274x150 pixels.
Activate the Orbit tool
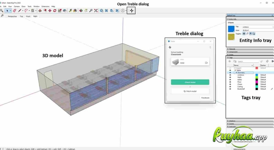tap(81, 11)
